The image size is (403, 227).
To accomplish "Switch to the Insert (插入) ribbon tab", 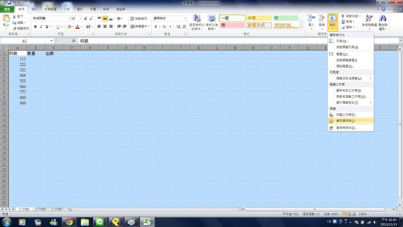I will 34,9.
